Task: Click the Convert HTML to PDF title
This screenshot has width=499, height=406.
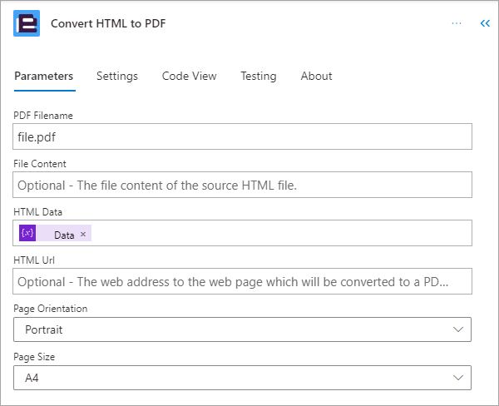Action: point(108,23)
